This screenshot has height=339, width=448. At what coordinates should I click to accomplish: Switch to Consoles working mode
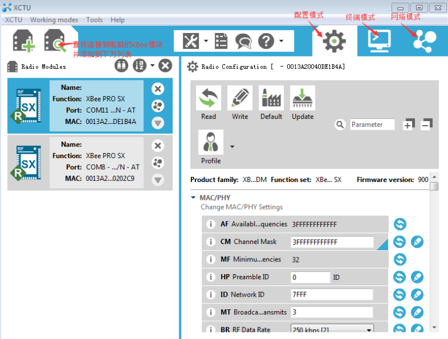coord(379,41)
